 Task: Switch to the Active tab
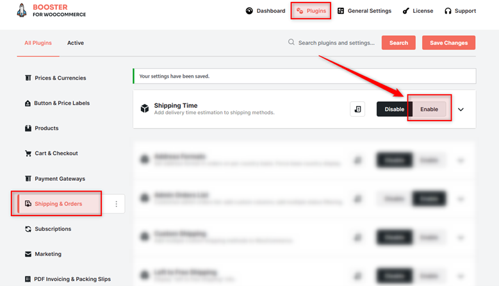(x=76, y=43)
